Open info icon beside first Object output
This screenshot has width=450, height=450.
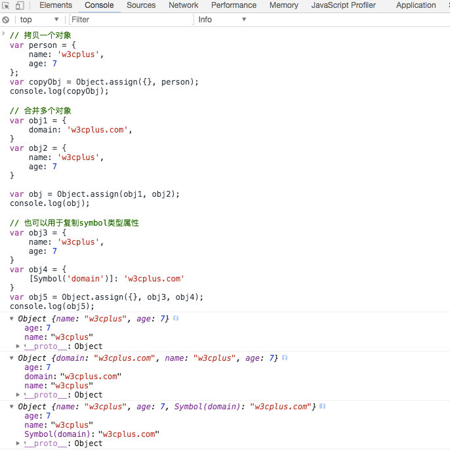[x=176, y=318]
